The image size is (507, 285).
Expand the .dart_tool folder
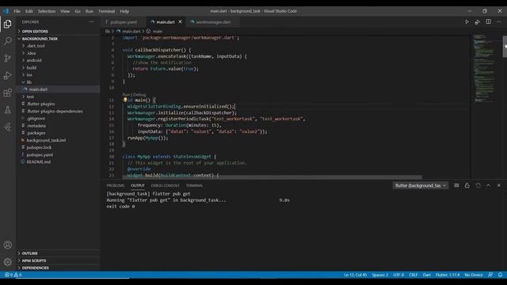[x=58, y=46]
